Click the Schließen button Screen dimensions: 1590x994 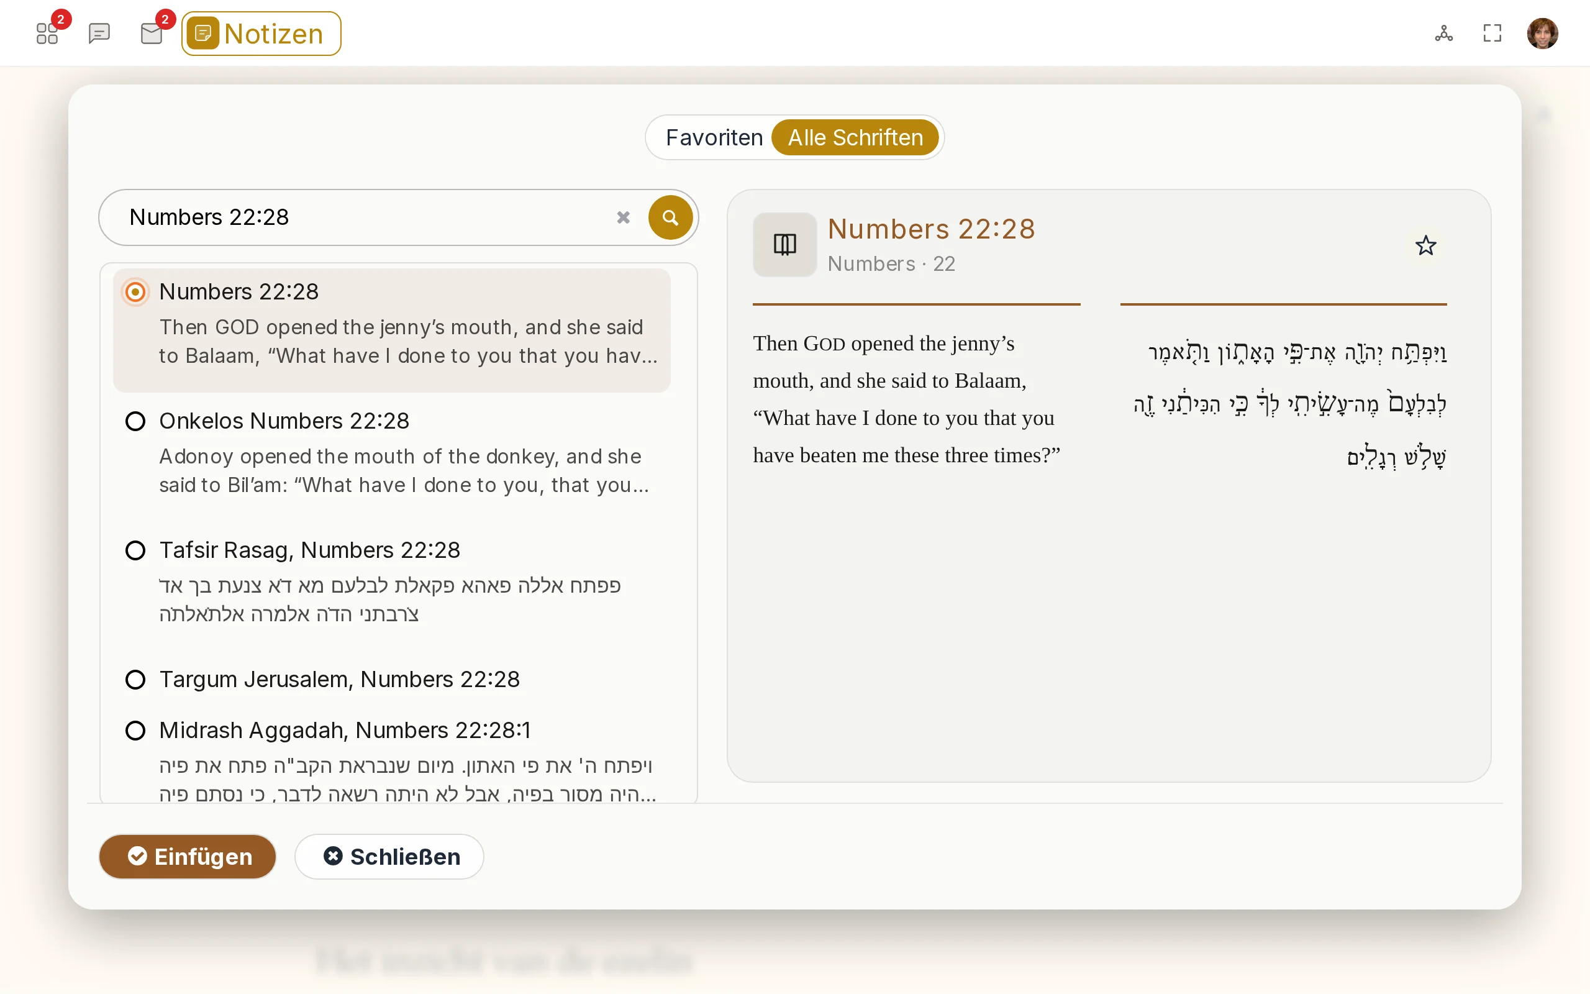click(x=389, y=857)
